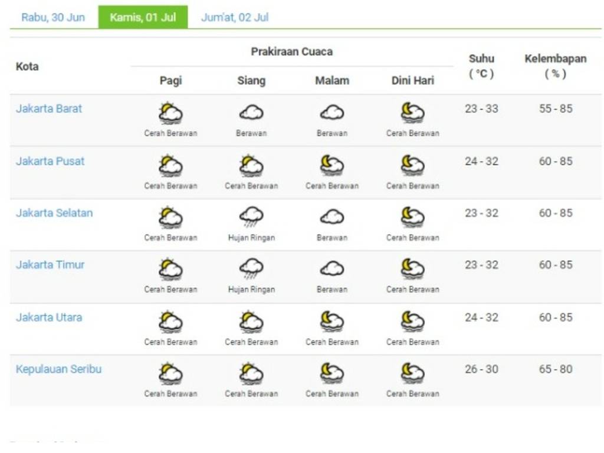Open the Jakarta Timur city link
The height and width of the screenshot is (453, 604).
click(50, 265)
